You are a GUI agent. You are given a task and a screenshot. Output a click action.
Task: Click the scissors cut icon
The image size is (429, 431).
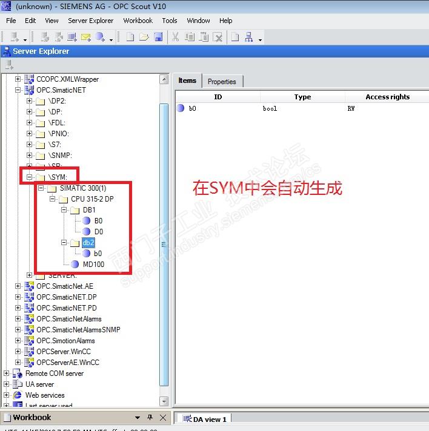pos(175,37)
